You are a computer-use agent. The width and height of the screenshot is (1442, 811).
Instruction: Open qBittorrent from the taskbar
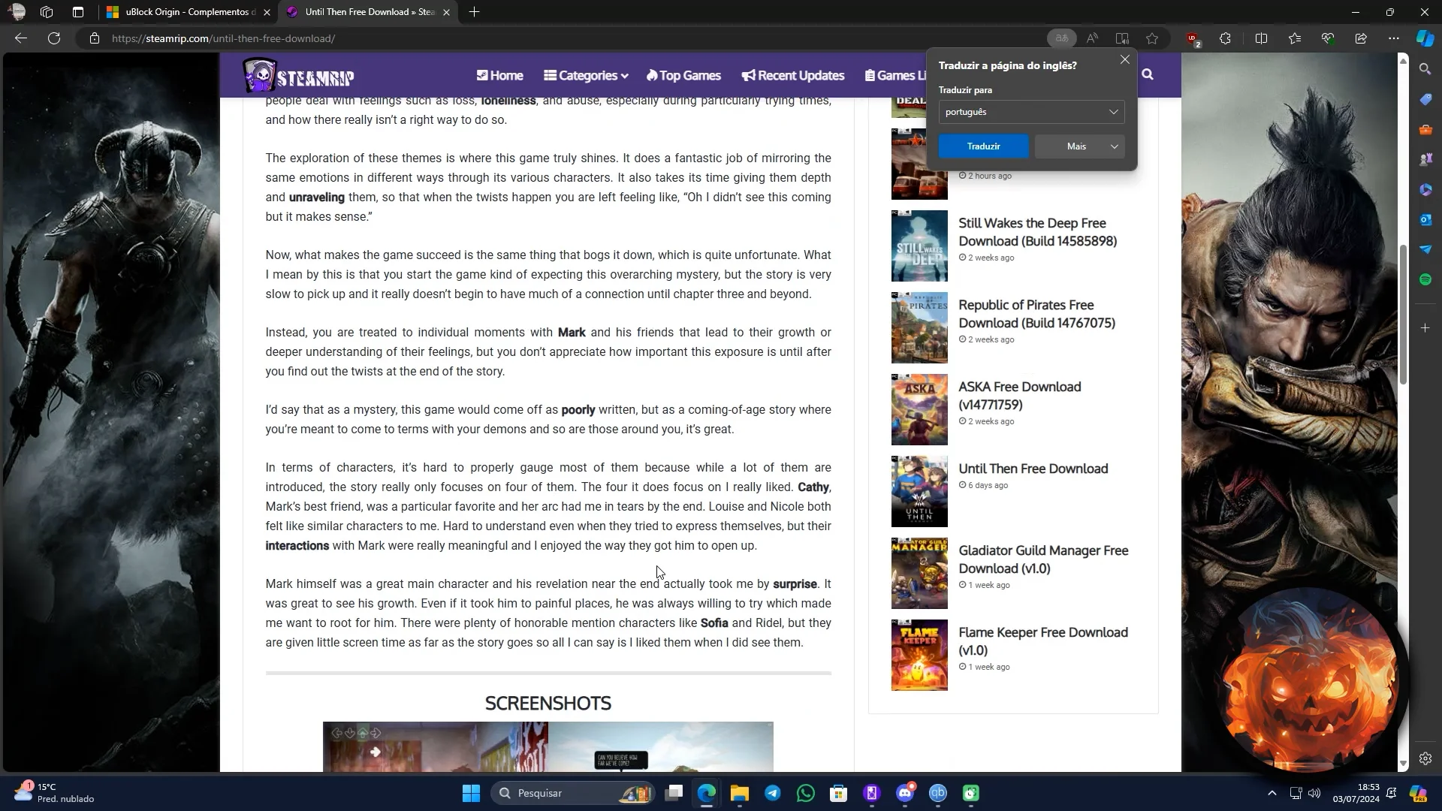[x=938, y=793]
